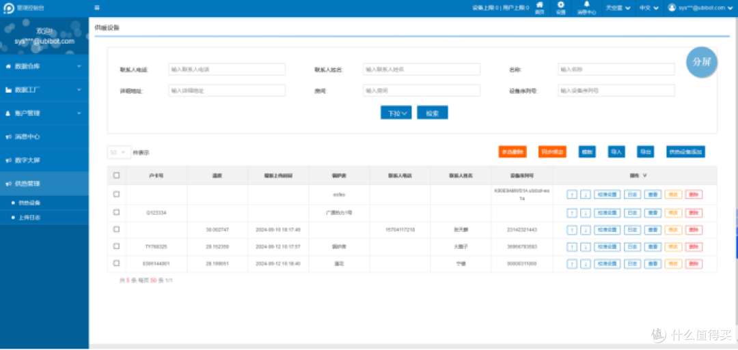
Task: Click the round 分屏 split-screen button
Action: click(702, 62)
